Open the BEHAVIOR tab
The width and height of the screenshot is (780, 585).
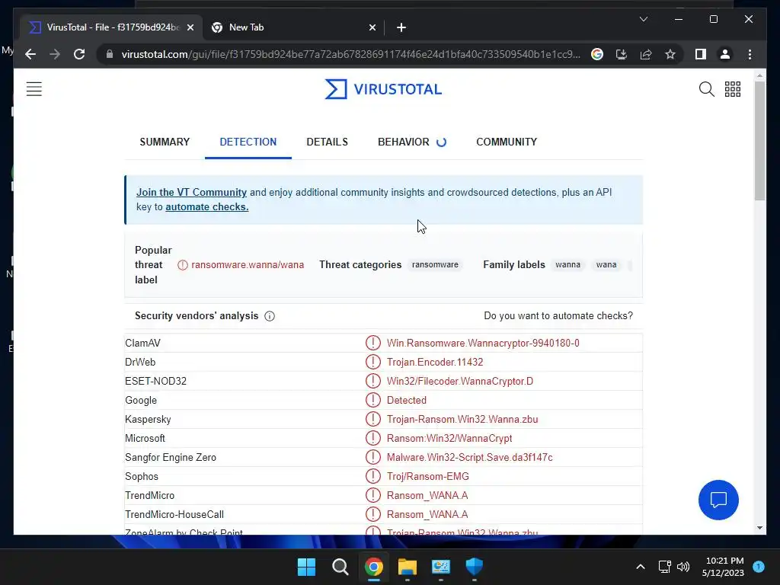404,142
